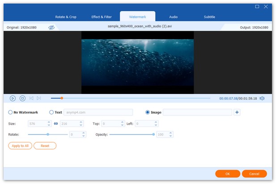The image size is (276, 184).
Task: Click the Reset button
Action: (x=45, y=146)
